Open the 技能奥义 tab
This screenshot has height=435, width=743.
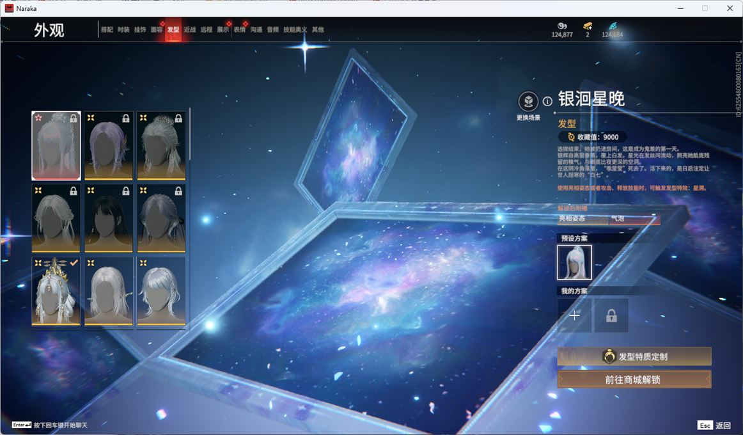point(295,29)
